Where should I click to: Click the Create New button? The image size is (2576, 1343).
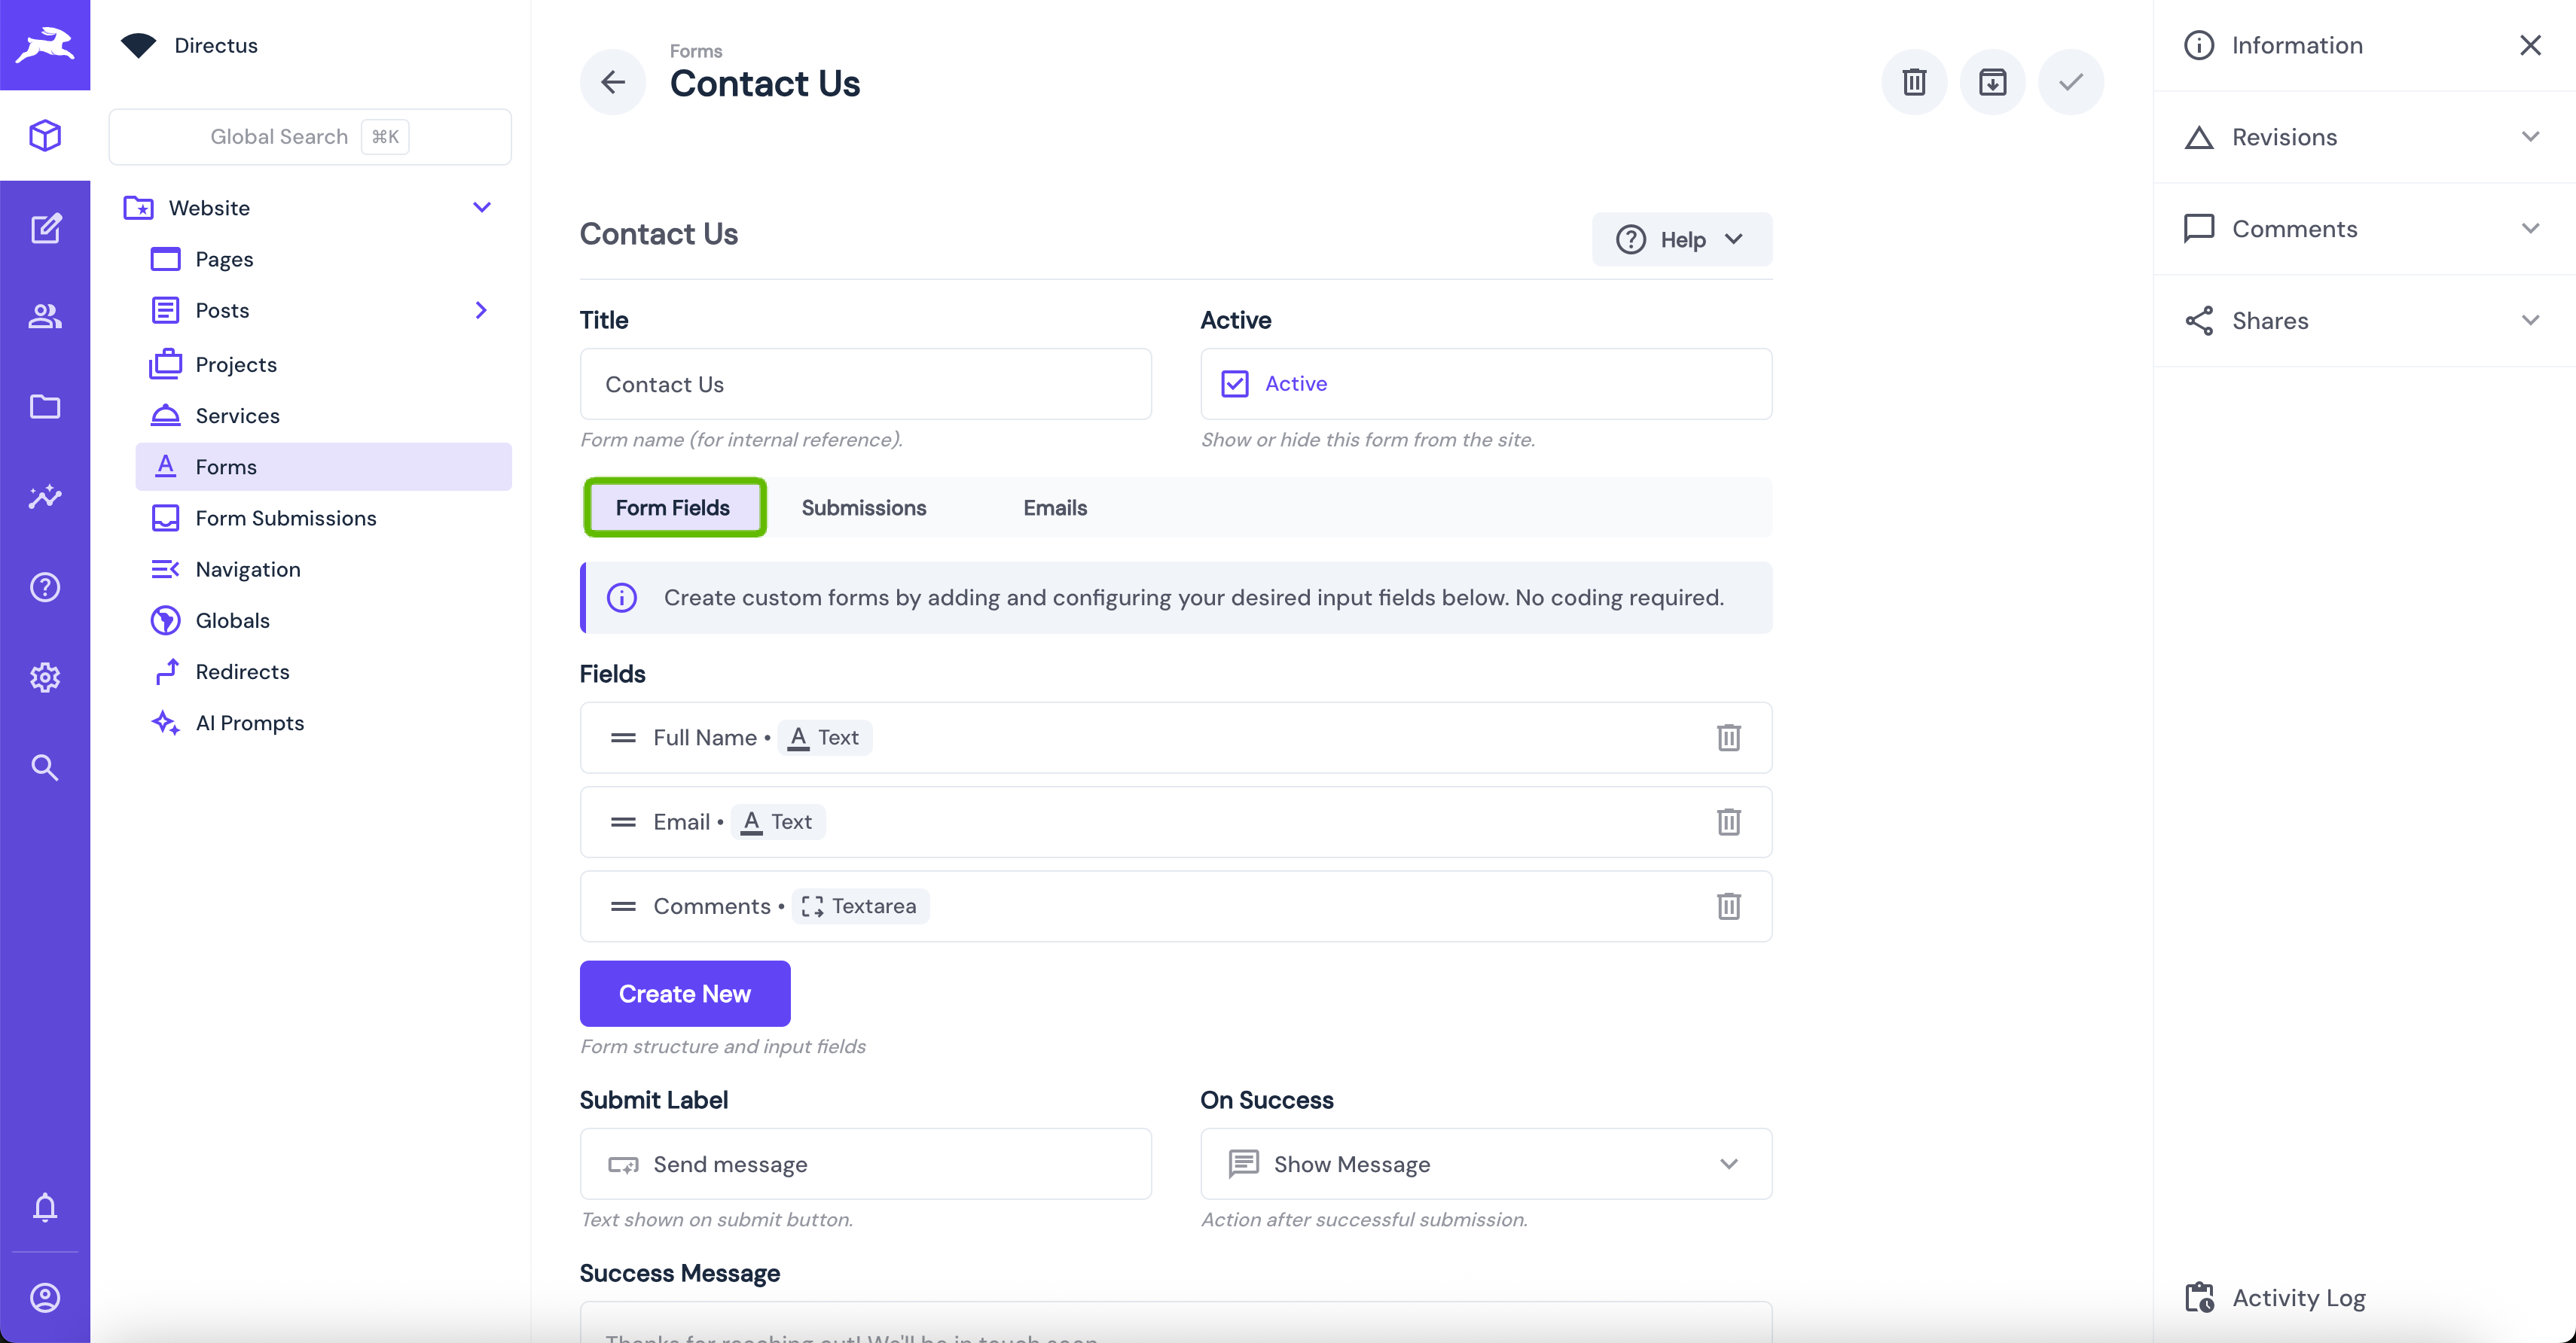684,993
